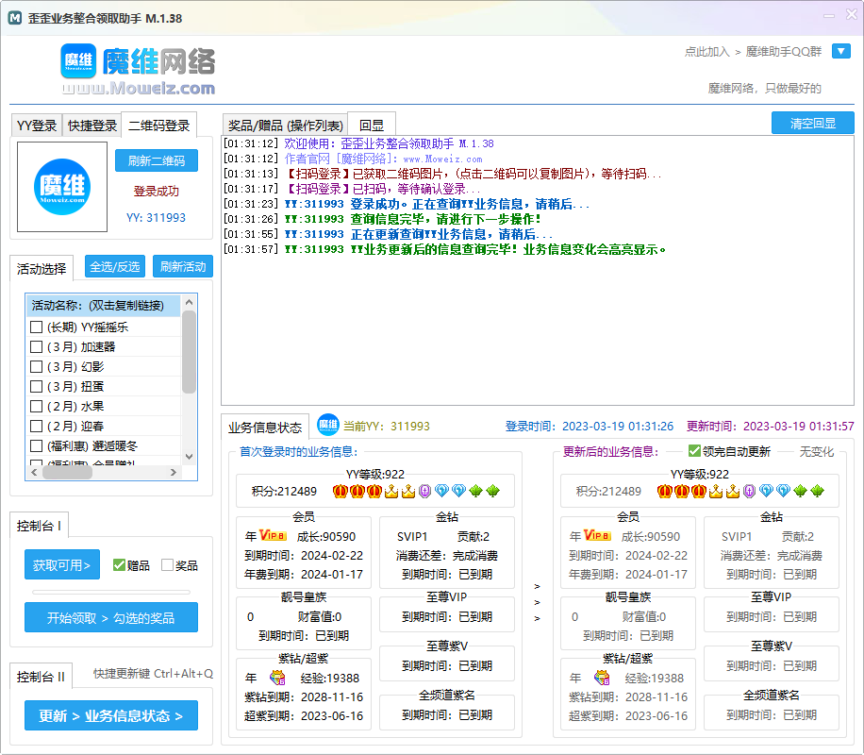Click the activity list horizontal scrollbar thumb
The image size is (864, 755).
pyautogui.click(x=67, y=472)
